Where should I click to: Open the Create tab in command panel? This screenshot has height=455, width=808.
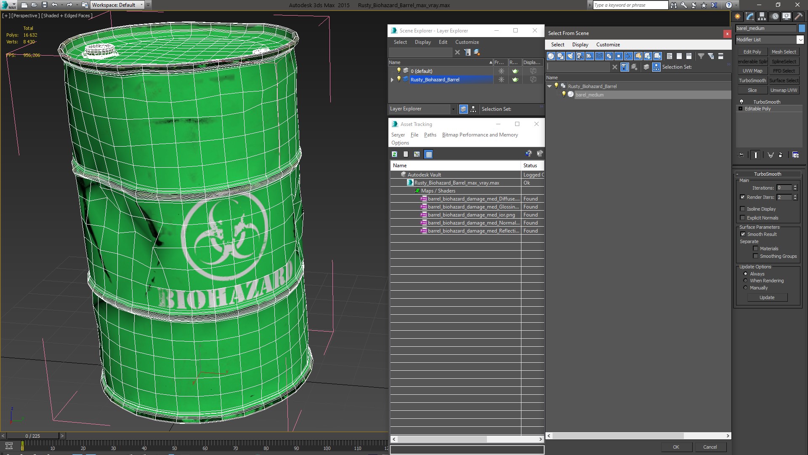click(x=738, y=16)
